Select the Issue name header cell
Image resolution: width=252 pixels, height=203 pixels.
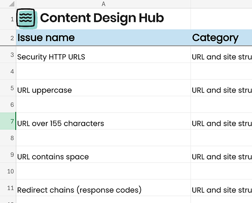(x=103, y=37)
